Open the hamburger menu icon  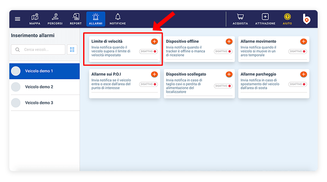point(17,19)
